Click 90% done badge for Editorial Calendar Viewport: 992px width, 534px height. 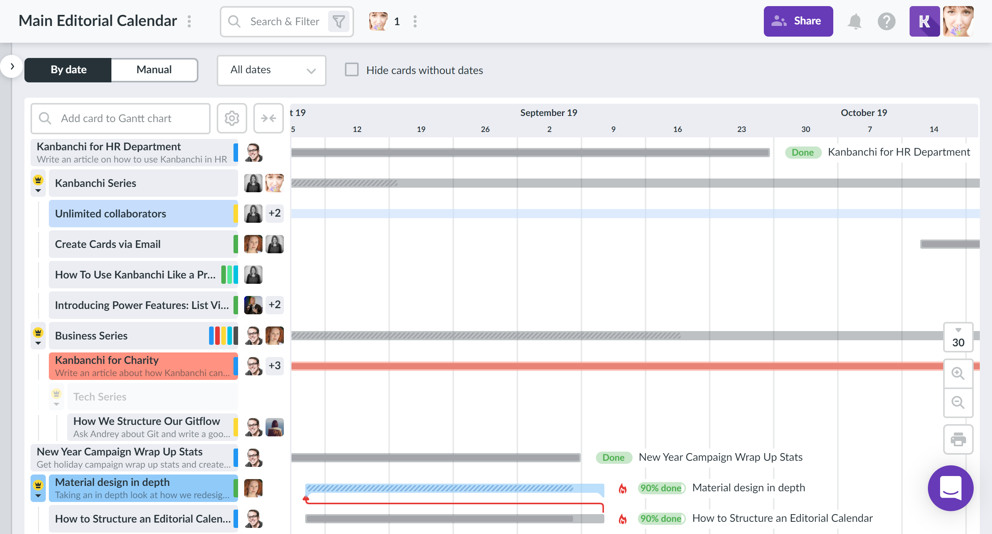click(x=661, y=519)
